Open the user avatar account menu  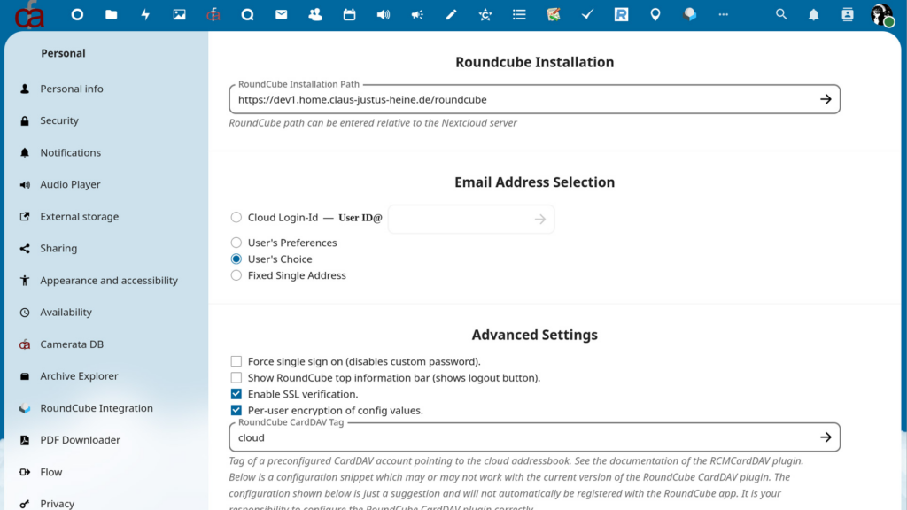pyautogui.click(x=880, y=13)
